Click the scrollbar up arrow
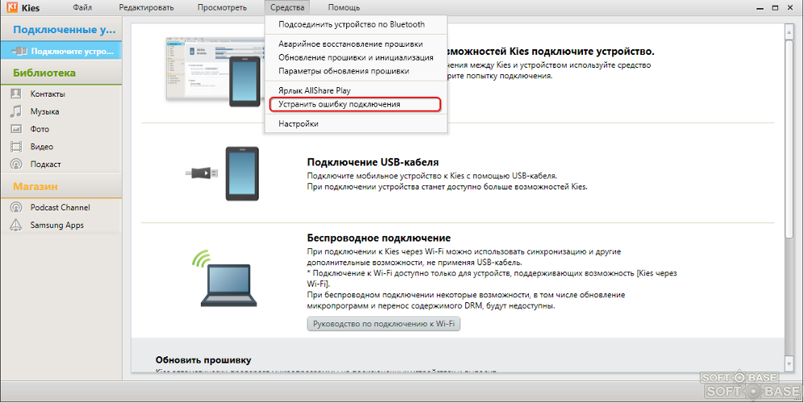 pos(789,31)
